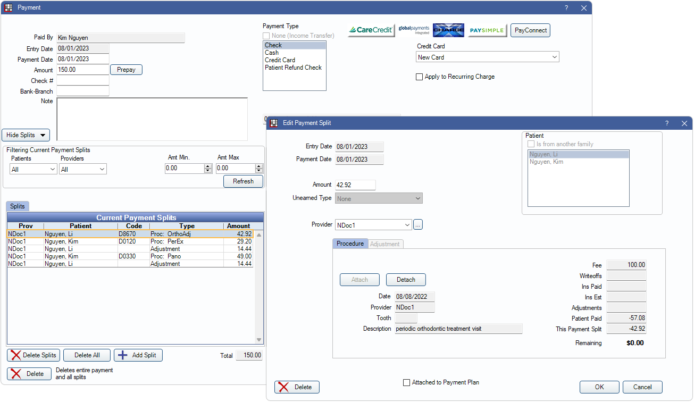Click Delete Splits with red X

click(x=33, y=355)
